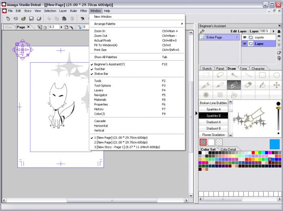Click the large blue current color swatch

coord(274,144)
